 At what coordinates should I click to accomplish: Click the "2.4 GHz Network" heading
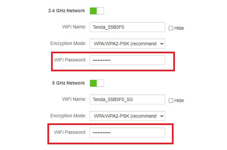[x=66, y=11]
